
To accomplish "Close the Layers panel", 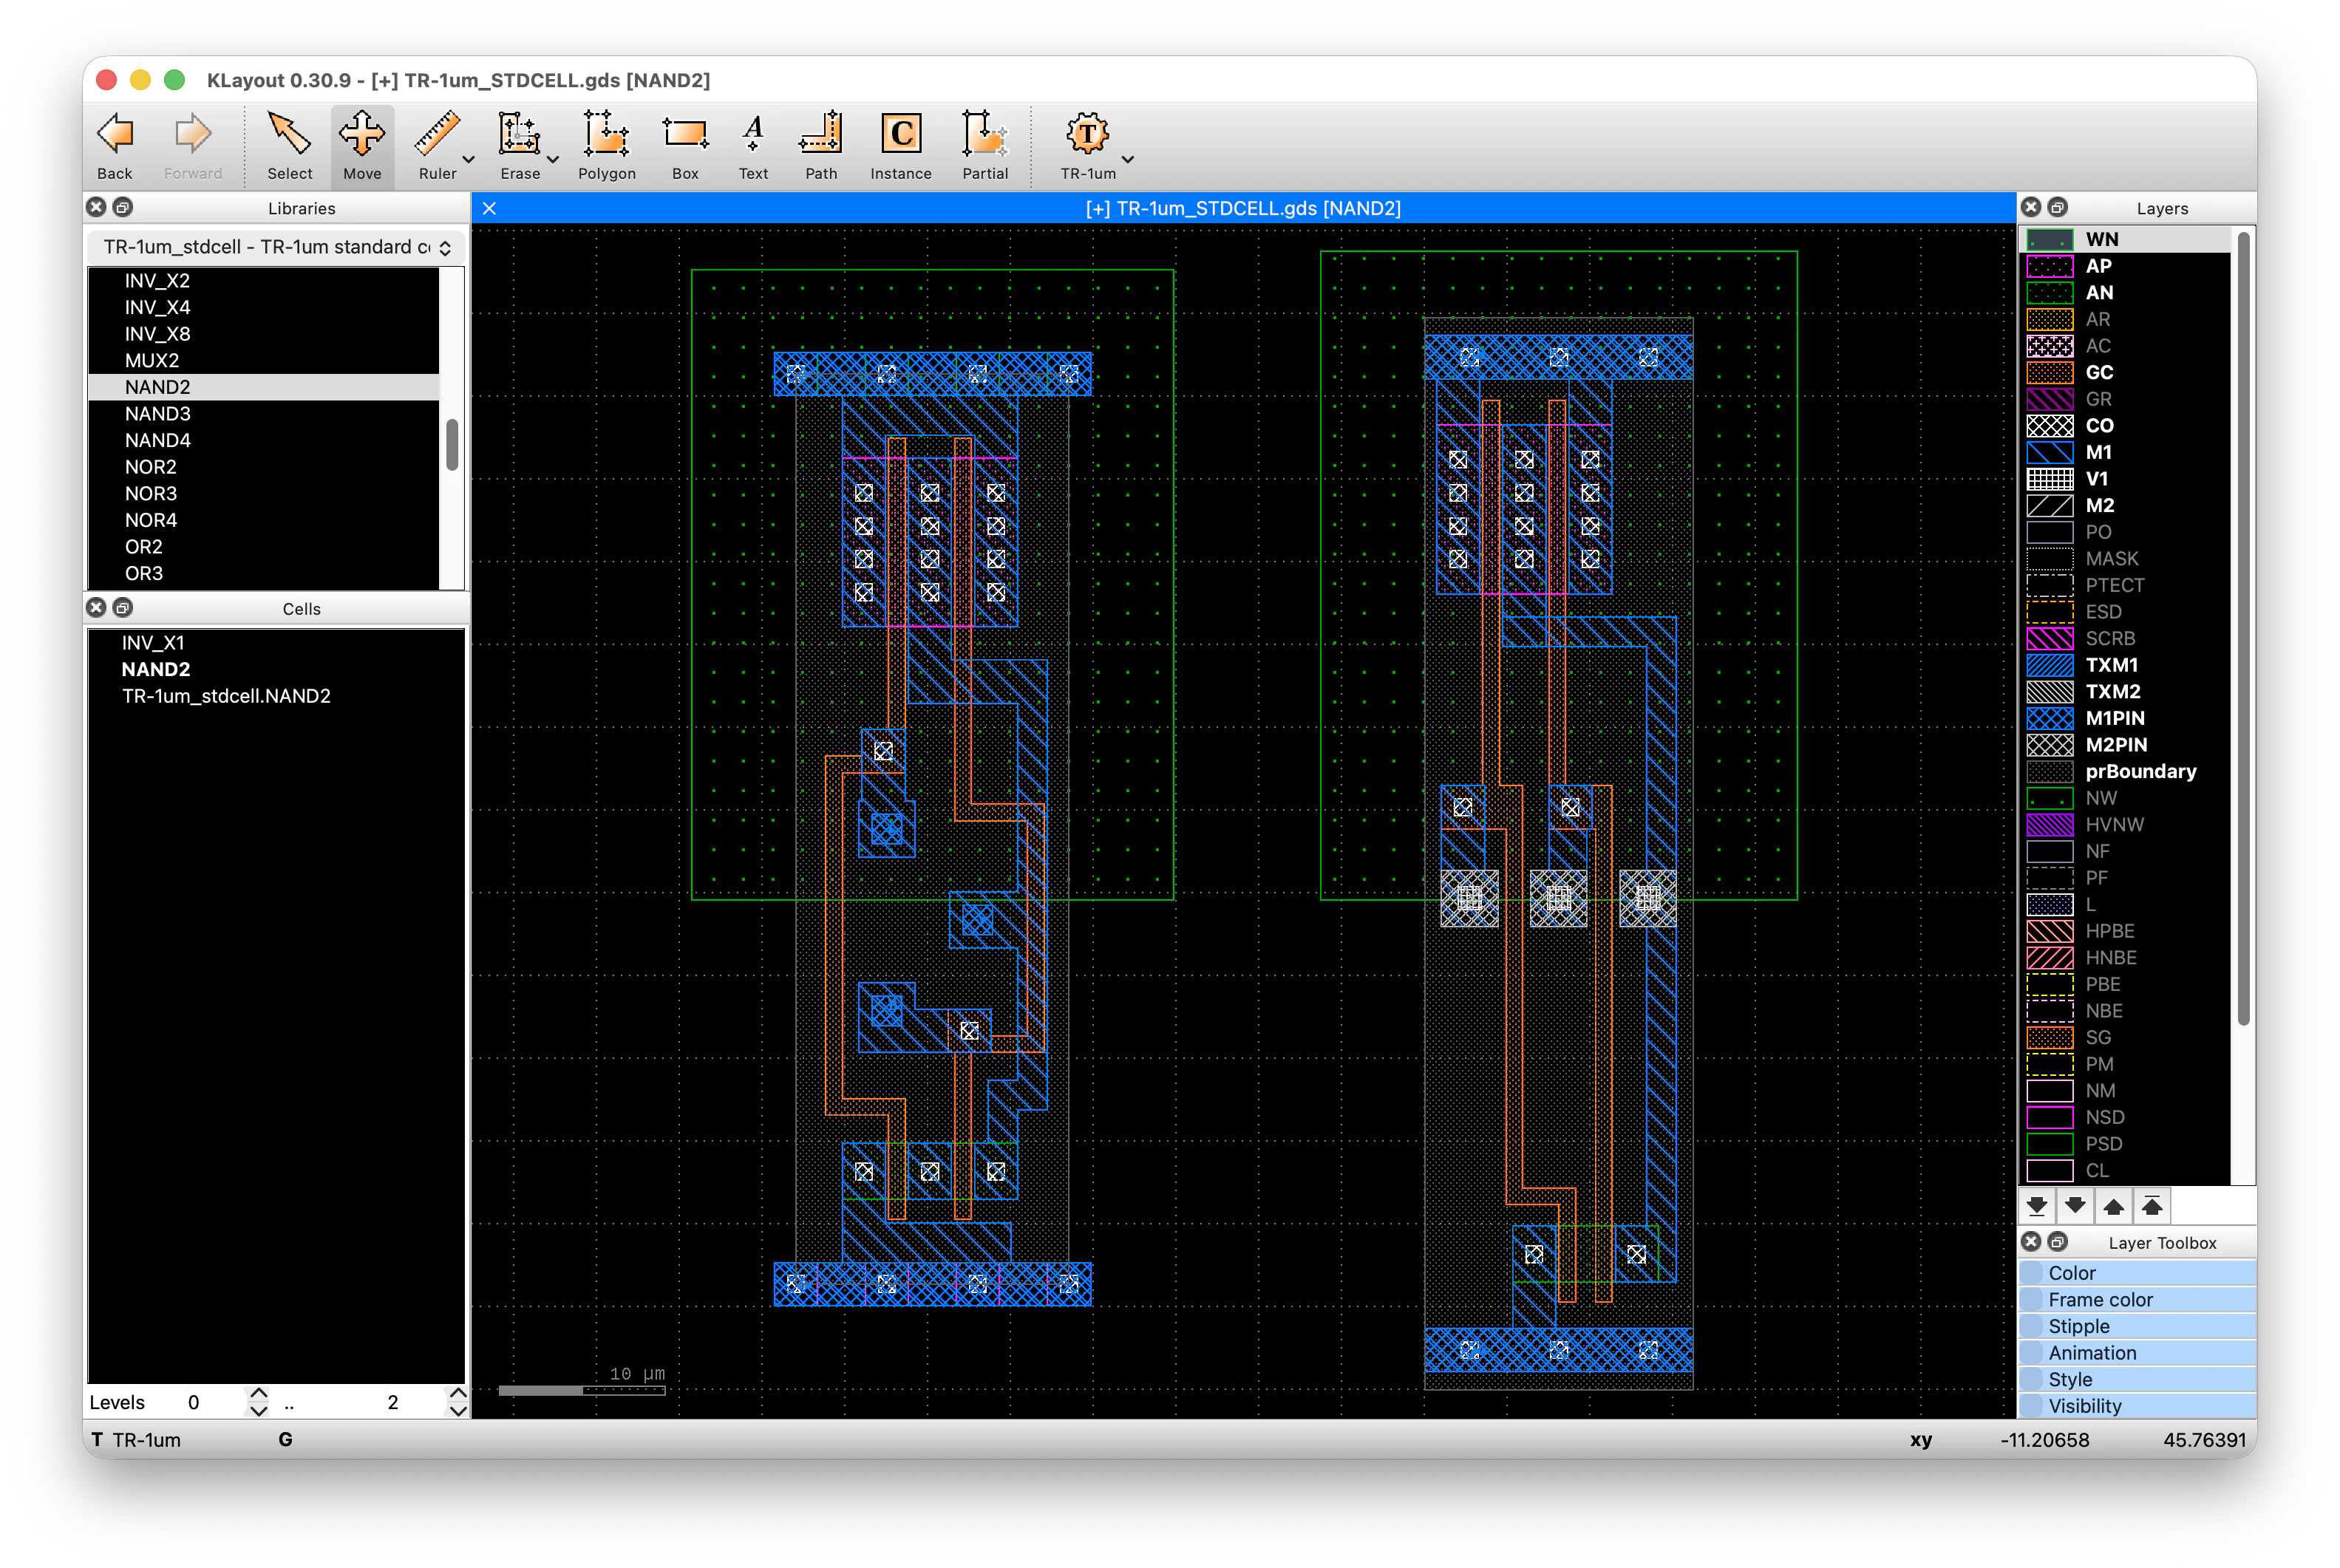I will point(2030,207).
